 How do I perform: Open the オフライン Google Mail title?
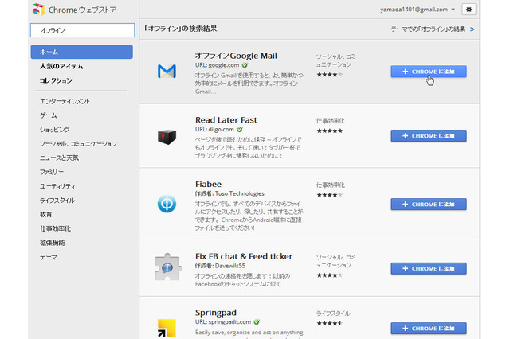pyautogui.click(x=236, y=56)
